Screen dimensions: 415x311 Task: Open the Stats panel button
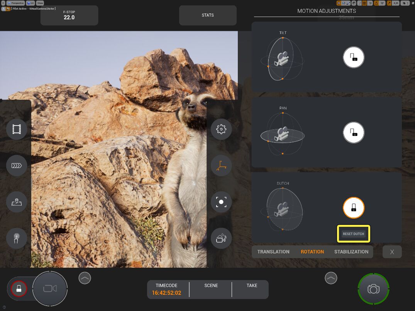click(x=208, y=15)
